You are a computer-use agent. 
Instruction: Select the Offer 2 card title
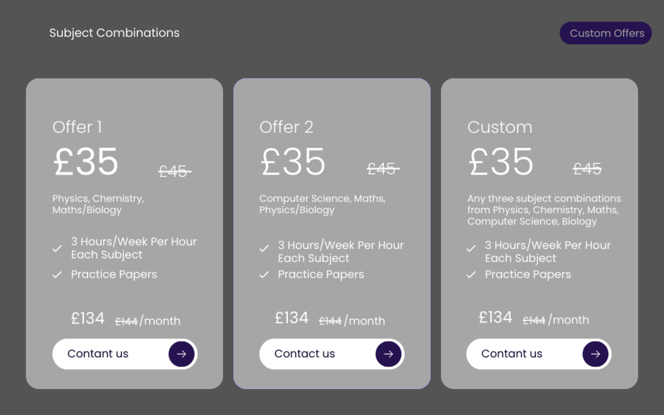[286, 127]
